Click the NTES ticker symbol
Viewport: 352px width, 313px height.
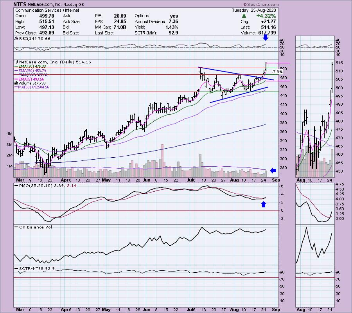(x=20, y=4)
